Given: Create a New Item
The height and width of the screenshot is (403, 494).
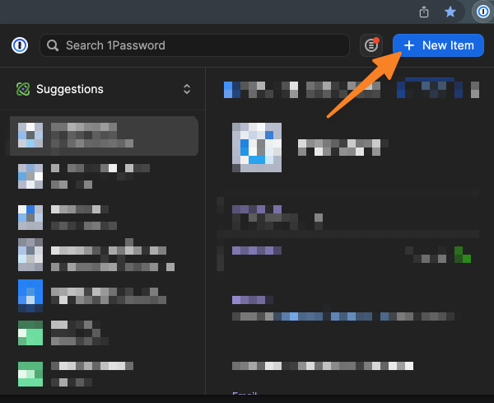Looking at the screenshot, I should click(x=438, y=45).
